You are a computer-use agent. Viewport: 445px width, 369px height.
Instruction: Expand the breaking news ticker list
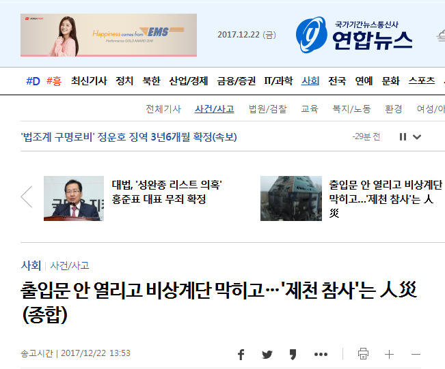pyautogui.click(x=416, y=137)
